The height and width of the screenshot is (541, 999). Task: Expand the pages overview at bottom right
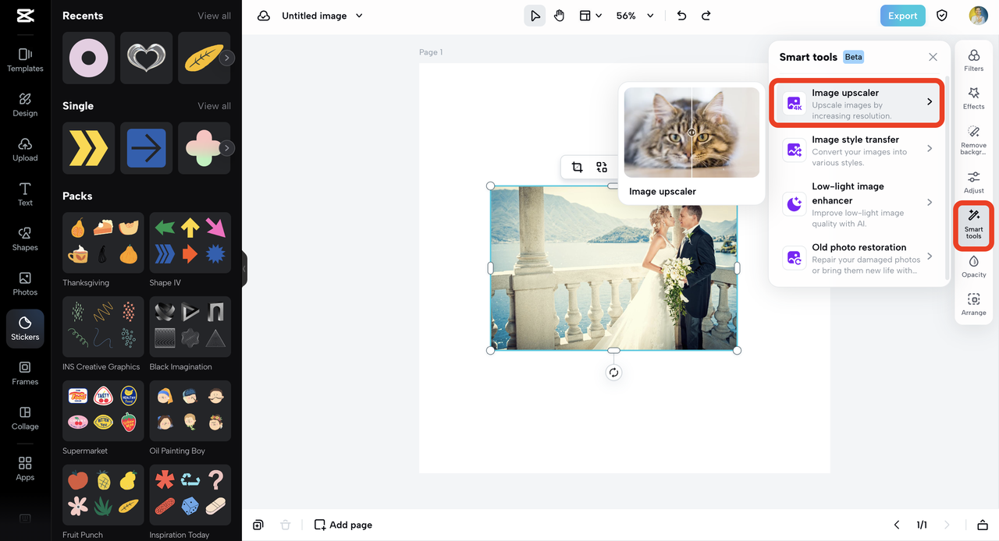[x=983, y=525]
